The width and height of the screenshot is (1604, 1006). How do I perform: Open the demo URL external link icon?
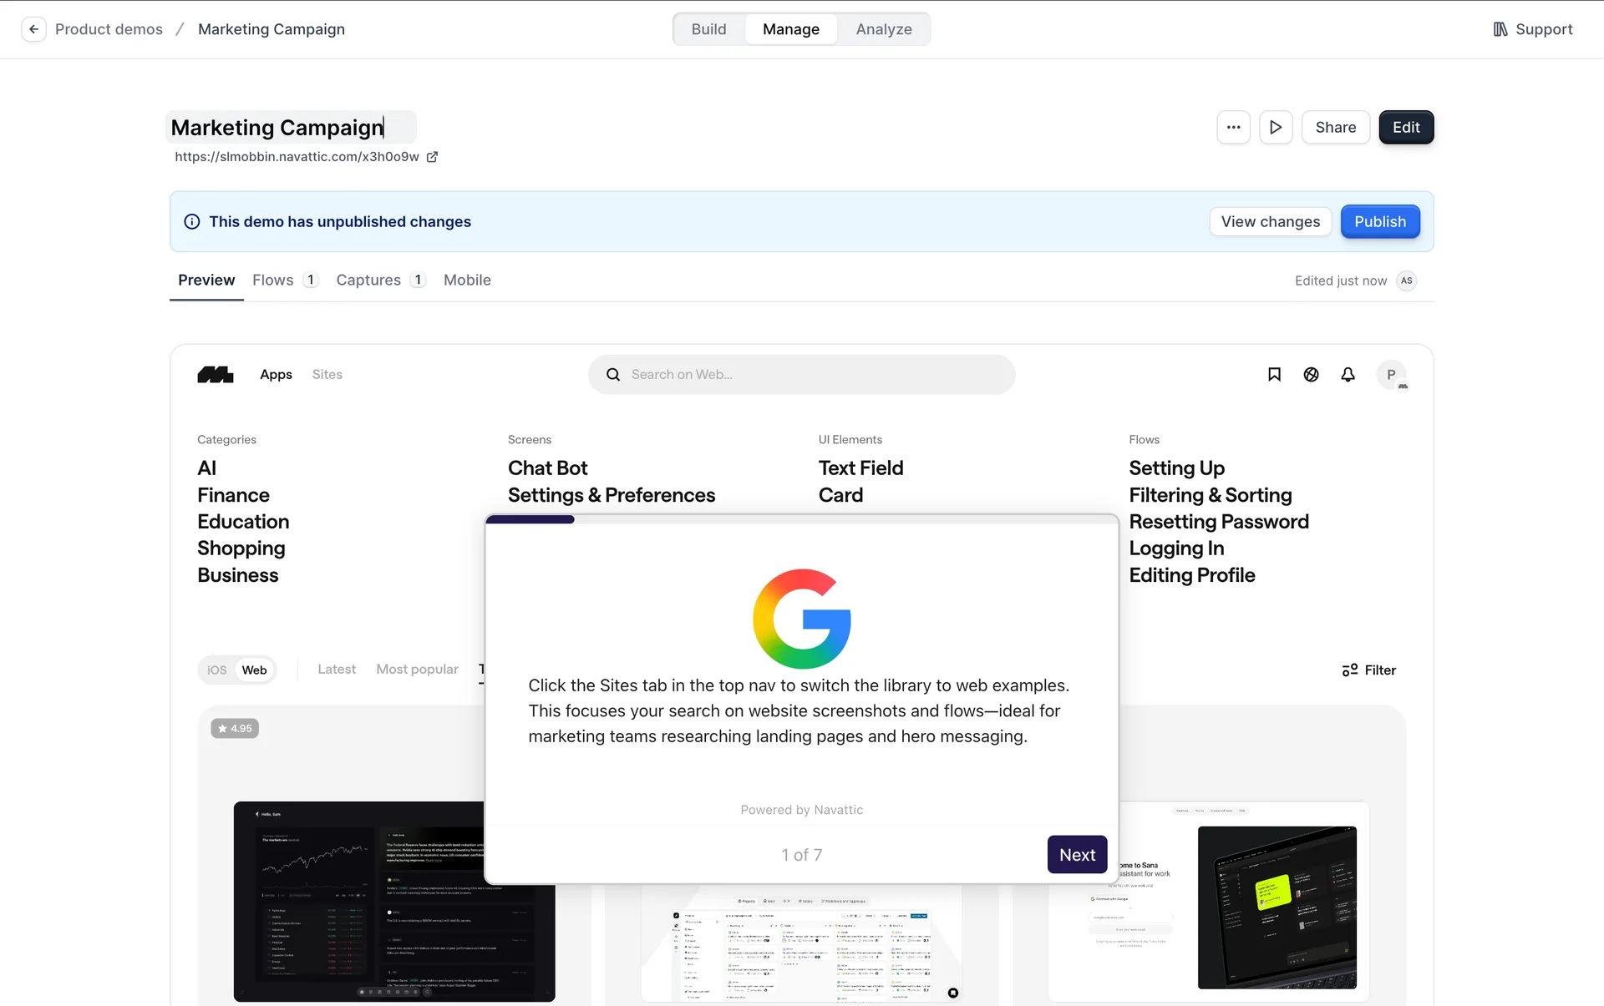(432, 157)
